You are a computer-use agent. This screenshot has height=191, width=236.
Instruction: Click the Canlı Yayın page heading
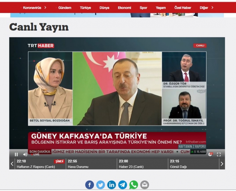[x=39, y=27]
